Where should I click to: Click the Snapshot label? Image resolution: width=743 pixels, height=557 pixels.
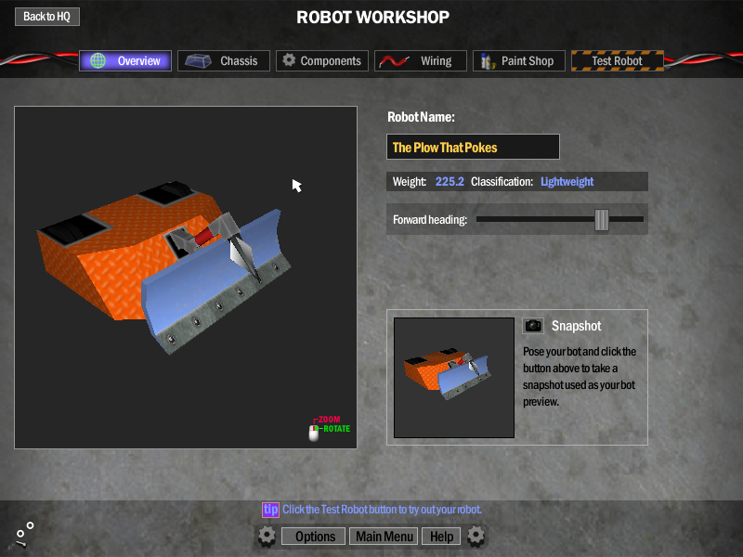(576, 326)
